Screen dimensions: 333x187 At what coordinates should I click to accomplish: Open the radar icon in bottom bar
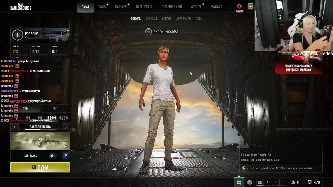tap(249, 182)
